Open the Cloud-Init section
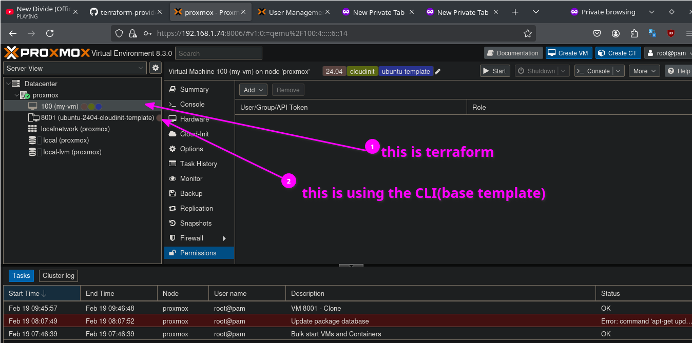Screen dimensions: 692x343 click(194, 134)
